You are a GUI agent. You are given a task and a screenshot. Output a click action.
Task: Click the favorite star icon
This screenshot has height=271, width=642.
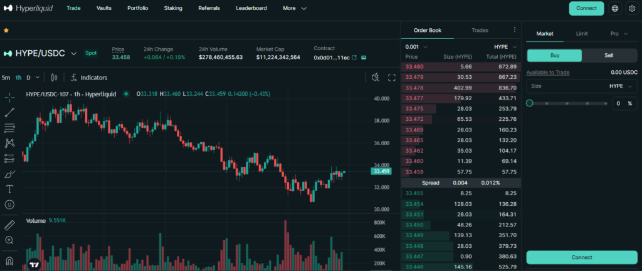point(6,30)
